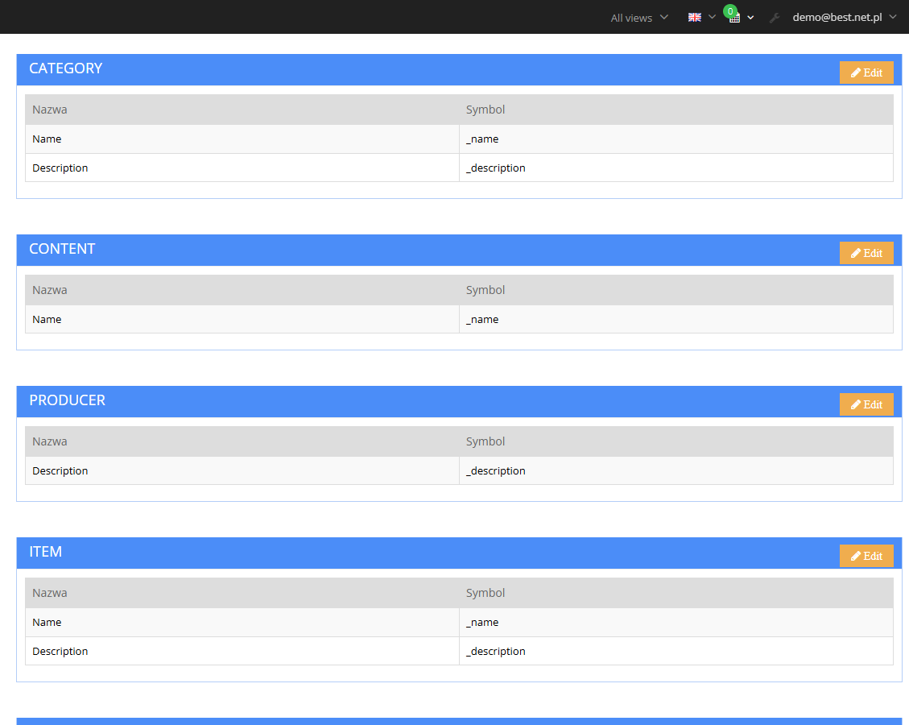Click the CONTENT panel header title
Screen dimensions: 909x725
pos(62,249)
